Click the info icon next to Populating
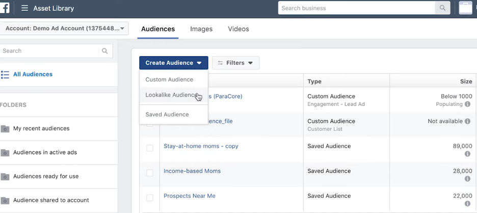Viewport: 477px width, 213px height. (x=467, y=104)
